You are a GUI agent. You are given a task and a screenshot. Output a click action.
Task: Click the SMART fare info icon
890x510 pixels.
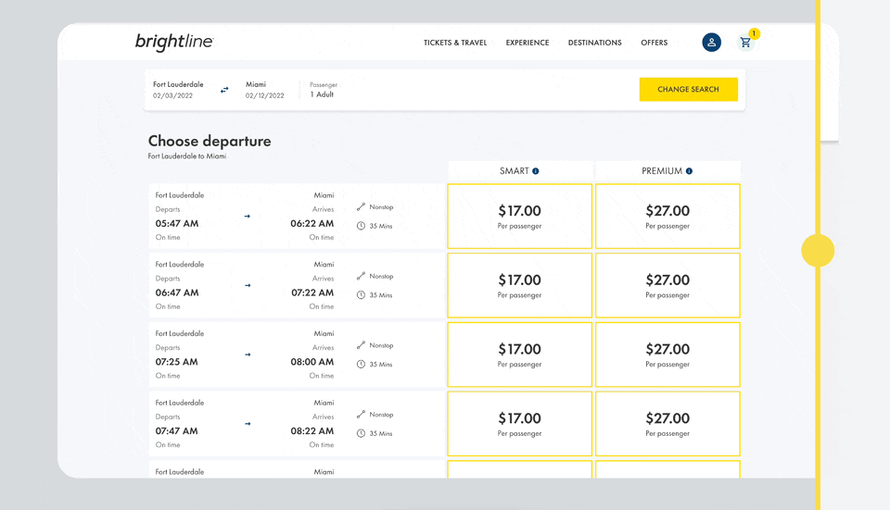(536, 171)
